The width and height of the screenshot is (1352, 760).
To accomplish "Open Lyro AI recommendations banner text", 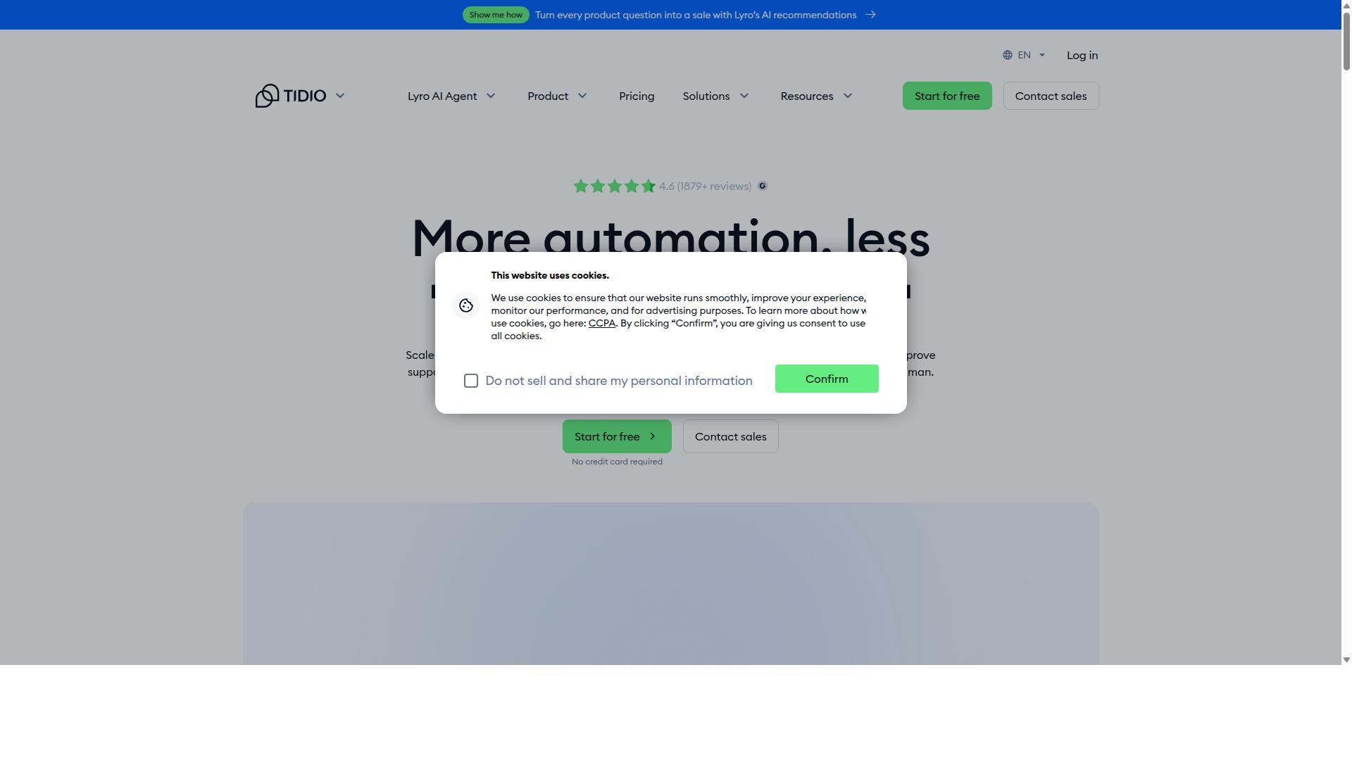I will coord(696,15).
